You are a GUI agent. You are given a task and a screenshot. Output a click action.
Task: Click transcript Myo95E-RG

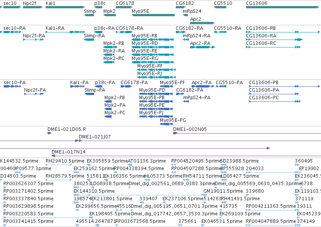(x=145, y=58)
